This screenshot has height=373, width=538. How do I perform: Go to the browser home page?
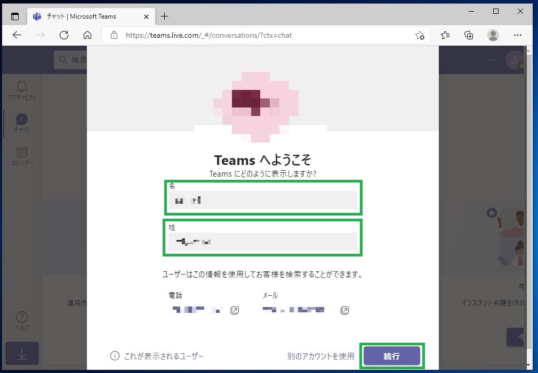pos(87,35)
